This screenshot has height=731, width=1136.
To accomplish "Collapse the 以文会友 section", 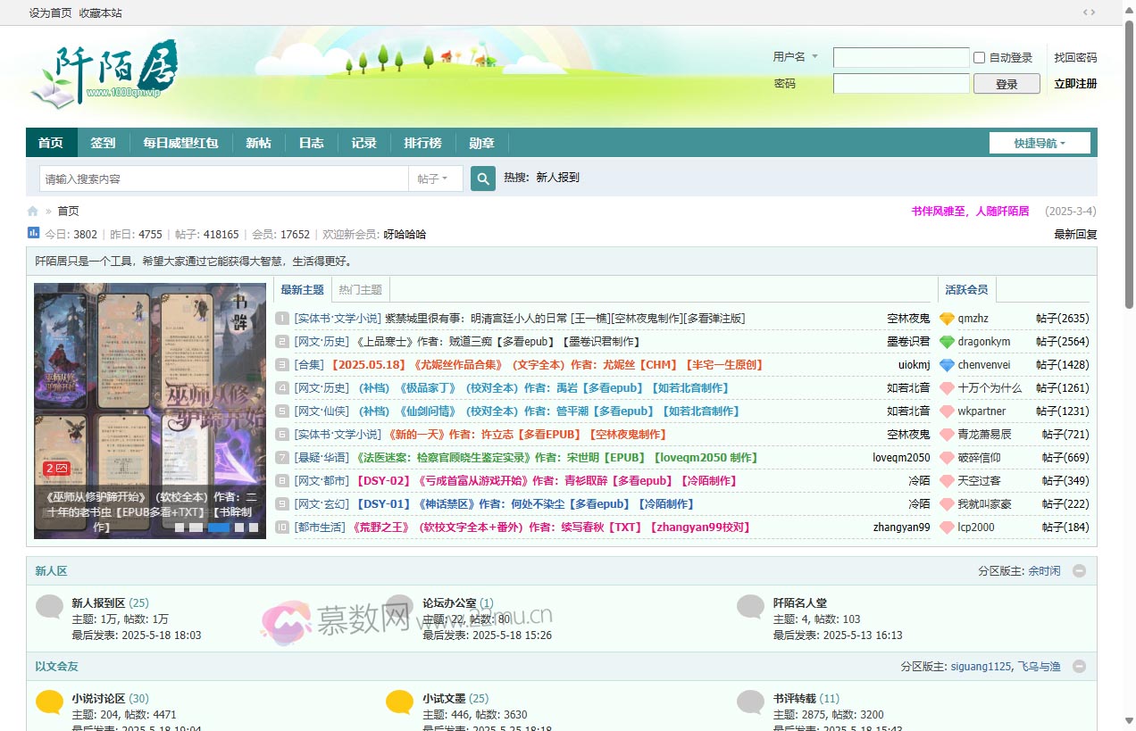I will point(1079,667).
